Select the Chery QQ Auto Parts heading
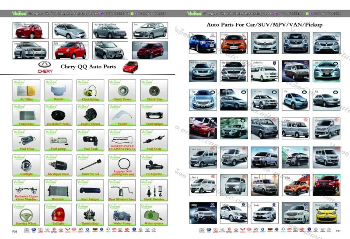This screenshot has width=350, height=239. tap(88, 67)
